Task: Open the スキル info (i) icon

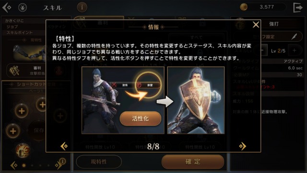Action: (x=82, y=8)
